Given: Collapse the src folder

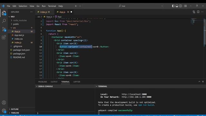Looking at the screenshot, I should 14,28.
